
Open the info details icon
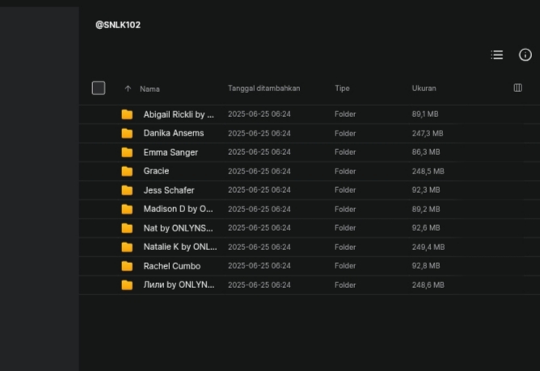coord(525,55)
